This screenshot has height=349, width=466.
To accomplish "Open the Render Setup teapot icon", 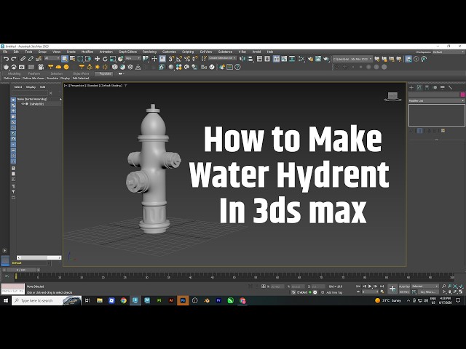I will click(x=310, y=59).
